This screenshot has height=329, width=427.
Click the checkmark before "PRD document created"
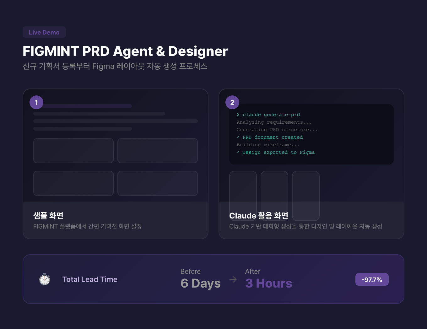coord(238,137)
